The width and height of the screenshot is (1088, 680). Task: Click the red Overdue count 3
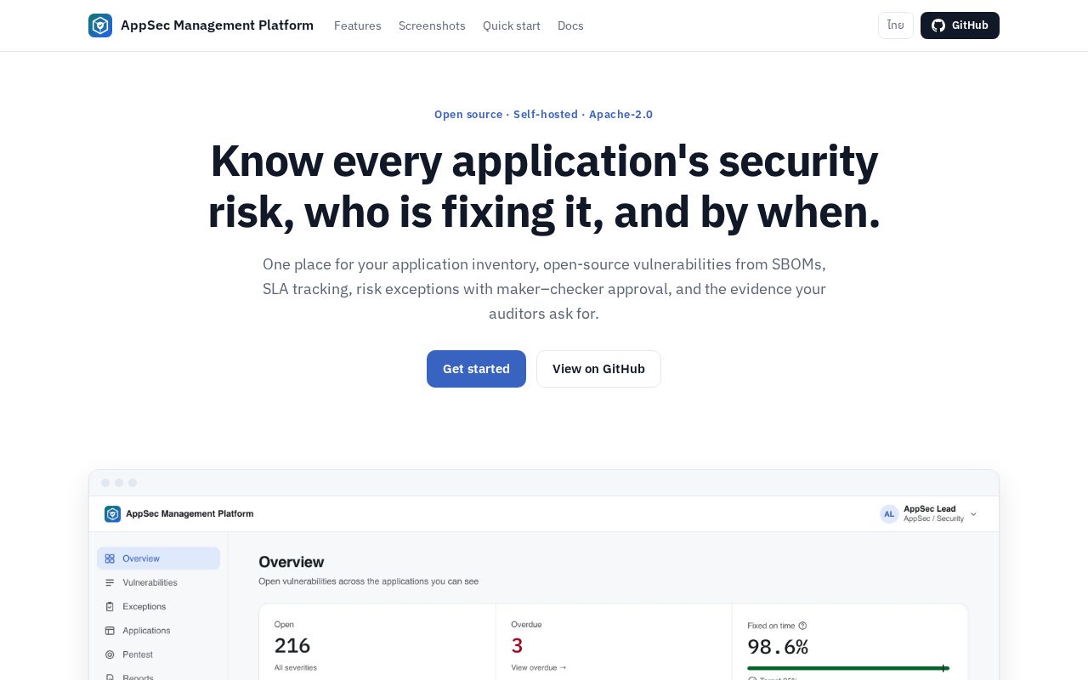click(x=517, y=646)
